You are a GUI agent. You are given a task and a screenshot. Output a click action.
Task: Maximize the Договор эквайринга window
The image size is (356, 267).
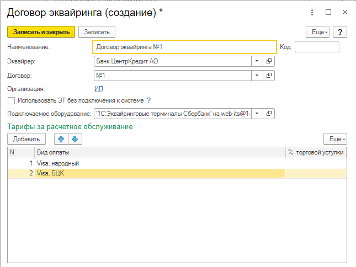[328, 12]
